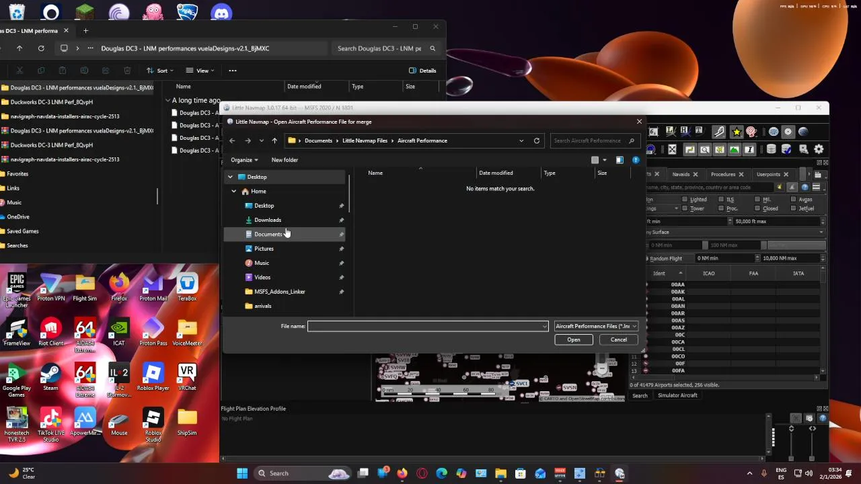Click the red target icon in Little Navmap toolbar

(751, 132)
